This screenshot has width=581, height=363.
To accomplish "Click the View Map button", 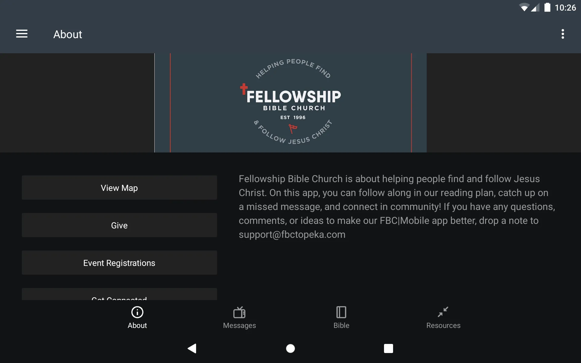I will point(119,188).
